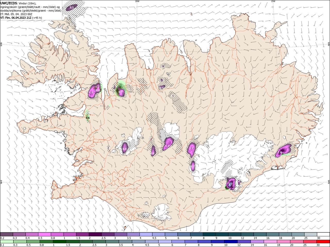Select the bottom-row pink swatch starting at 18
The width and height of the screenshot is (330, 247).
click(284, 241)
